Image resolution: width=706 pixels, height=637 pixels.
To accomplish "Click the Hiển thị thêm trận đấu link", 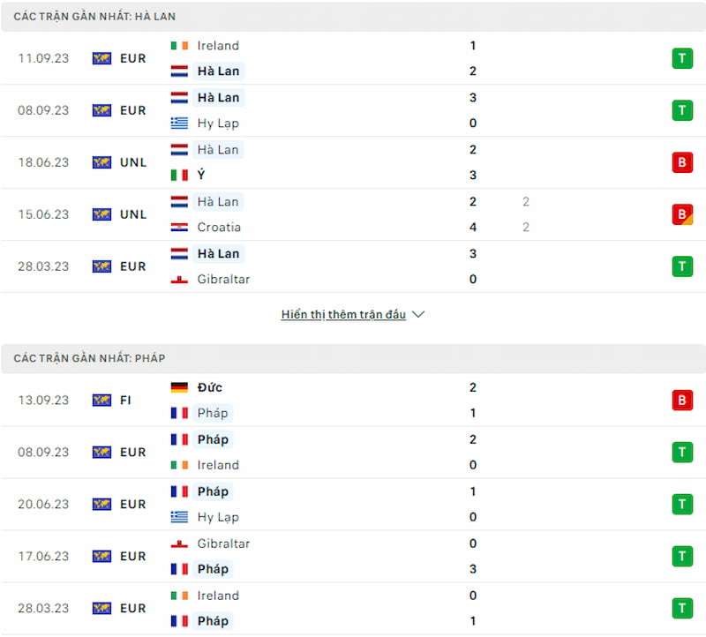I will [x=343, y=314].
